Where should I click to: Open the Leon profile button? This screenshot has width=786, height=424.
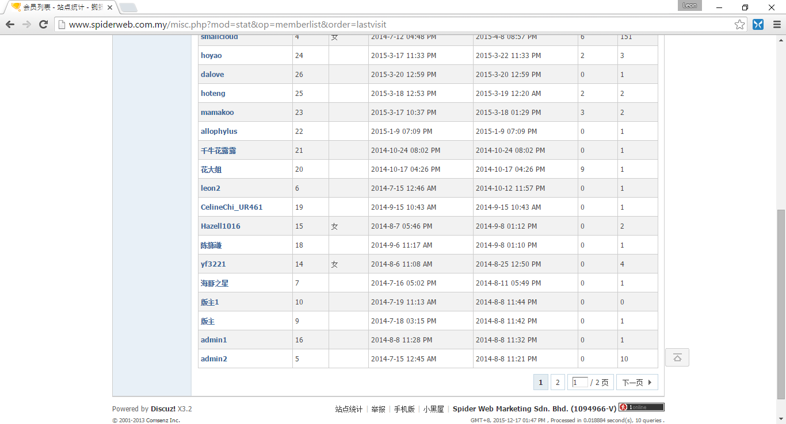pyautogui.click(x=690, y=6)
